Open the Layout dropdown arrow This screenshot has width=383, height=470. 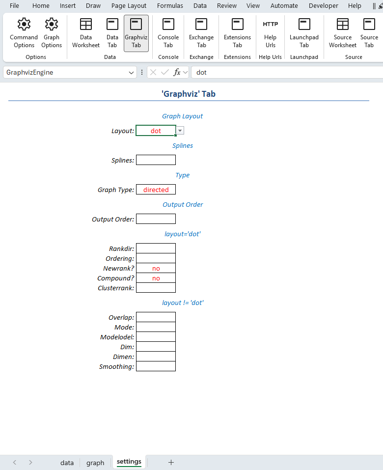click(x=180, y=131)
